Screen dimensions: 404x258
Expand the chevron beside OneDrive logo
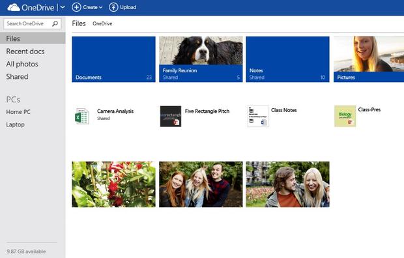pos(63,7)
